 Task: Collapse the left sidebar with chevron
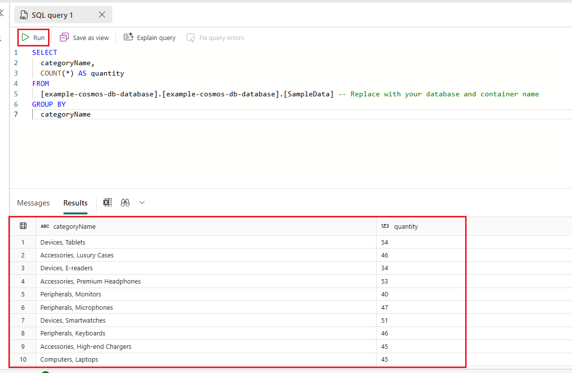click(x=3, y=13)
